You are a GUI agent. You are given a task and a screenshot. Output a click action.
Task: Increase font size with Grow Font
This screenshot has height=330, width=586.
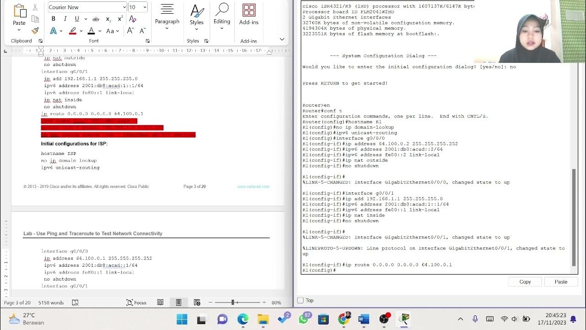(x=130, y=31)
